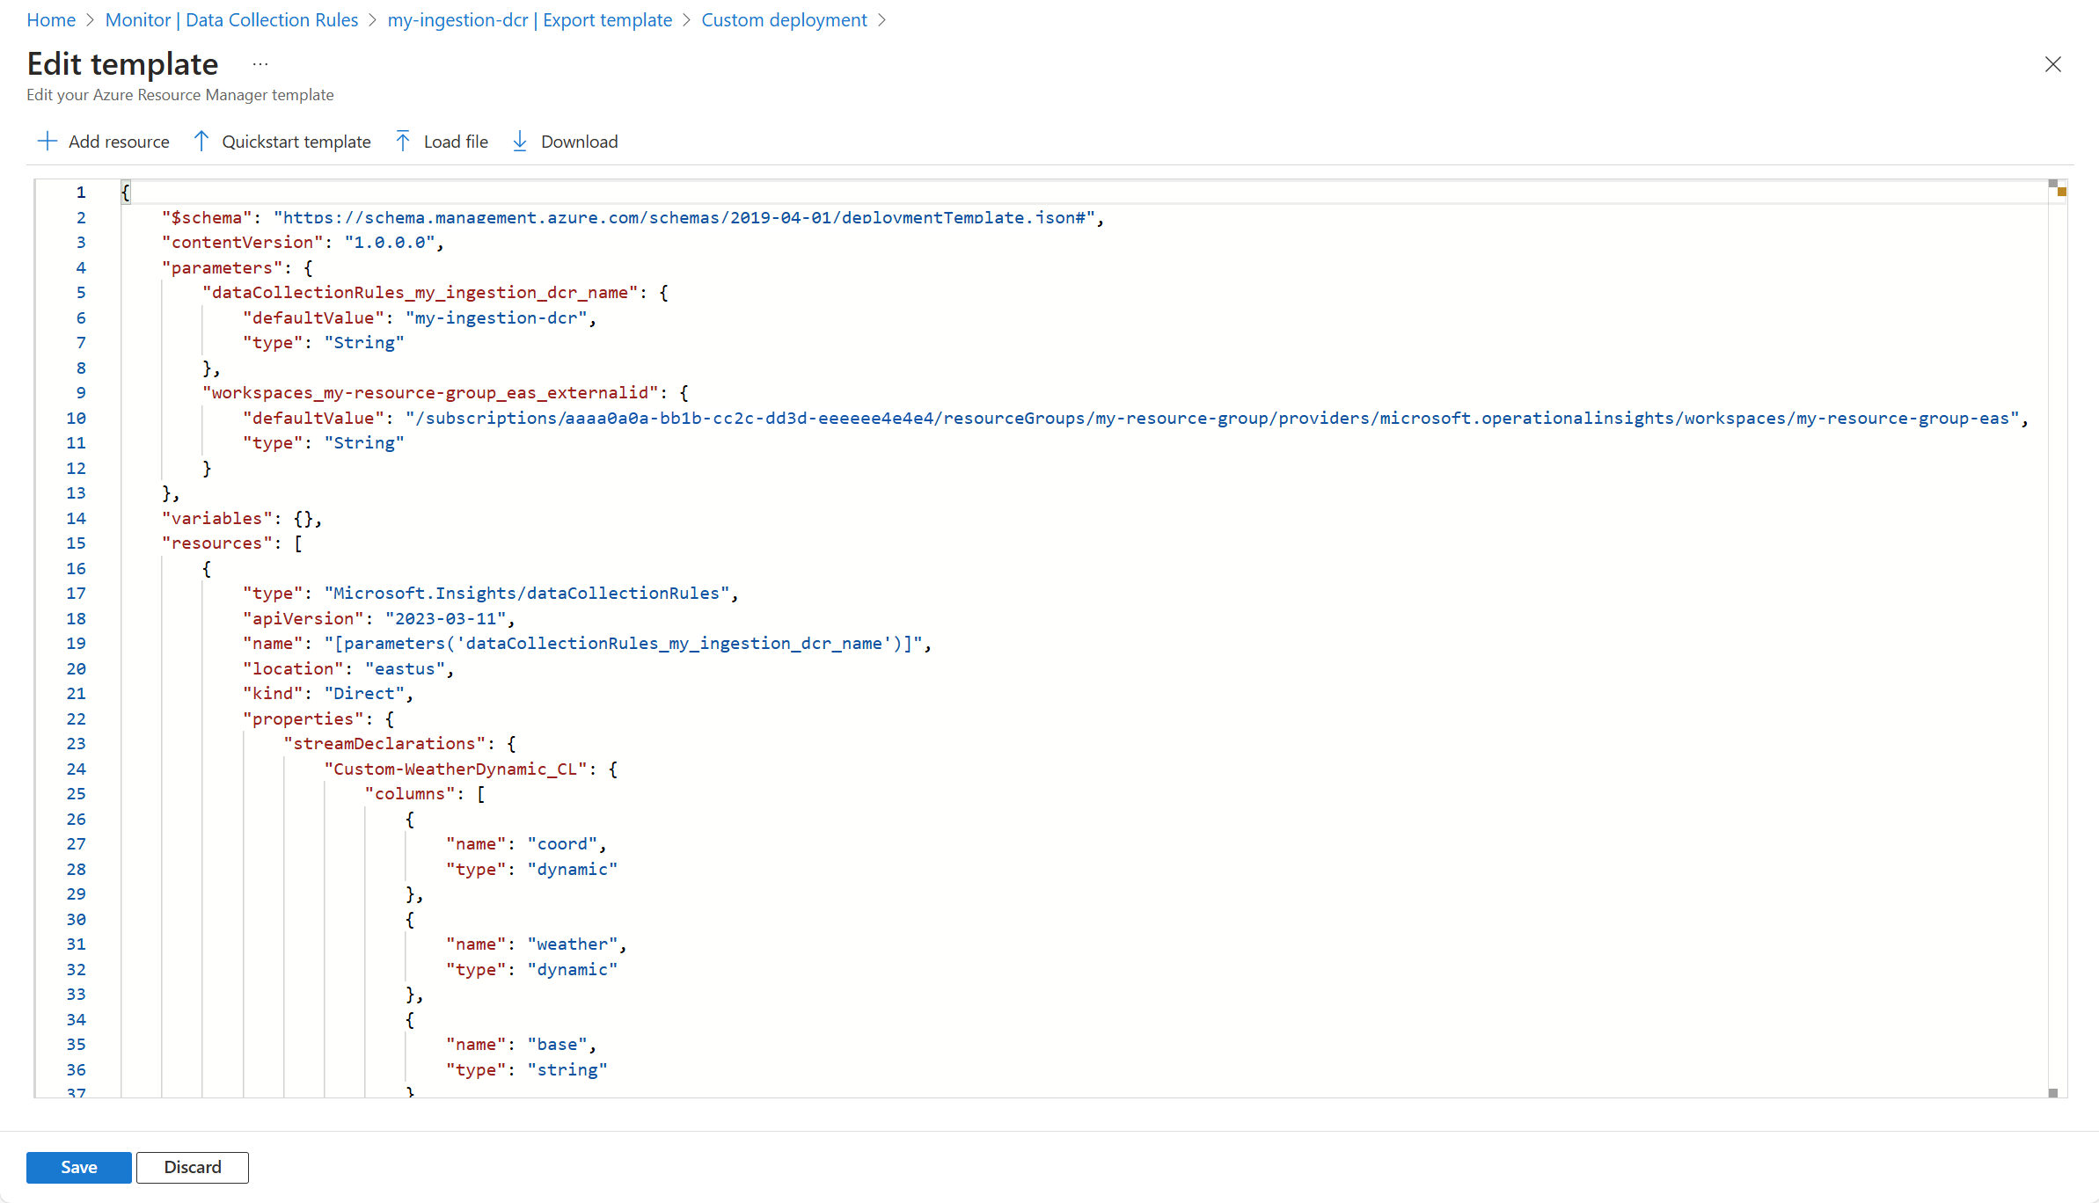The image size is (2099, 1203).
Task: Click the Add resource plus icon
Action: [x=48, y=142]
